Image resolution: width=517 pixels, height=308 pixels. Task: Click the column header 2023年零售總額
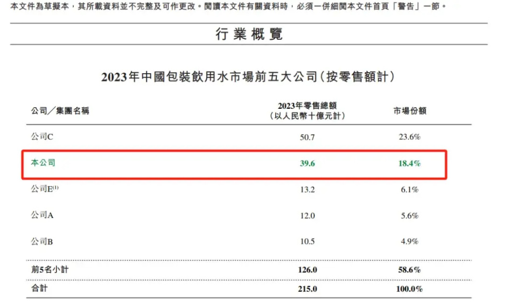pos(307,106)
